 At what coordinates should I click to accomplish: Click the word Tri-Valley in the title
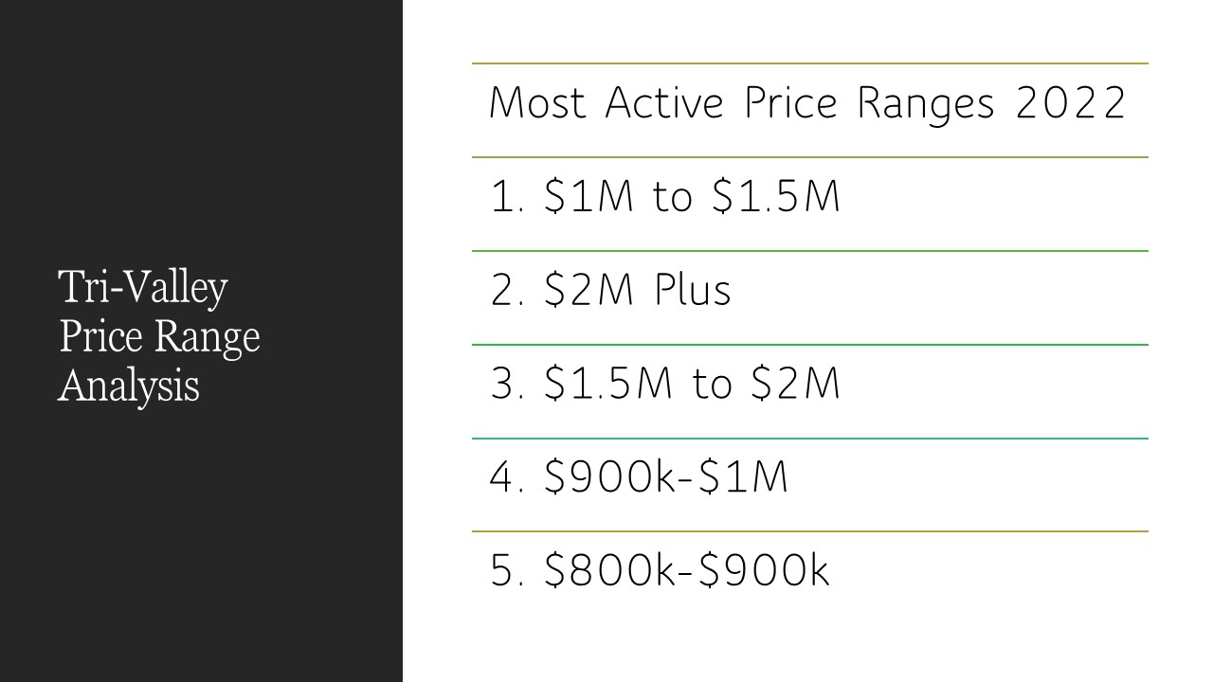(143, 287)
